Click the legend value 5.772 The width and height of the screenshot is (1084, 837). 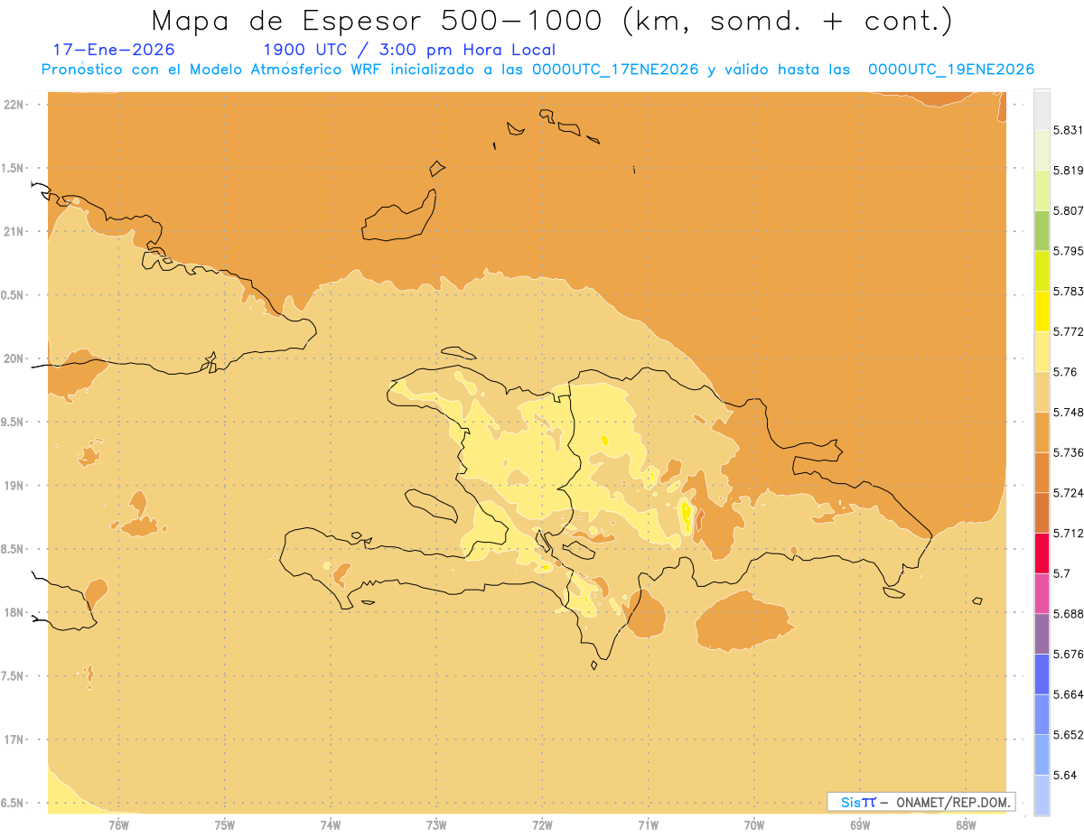click(x=1068, y=331)
